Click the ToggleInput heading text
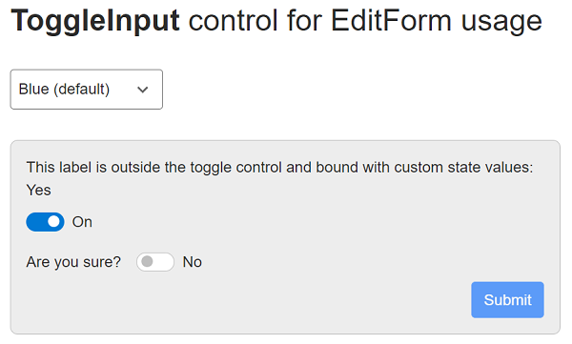 coord(95,21)
